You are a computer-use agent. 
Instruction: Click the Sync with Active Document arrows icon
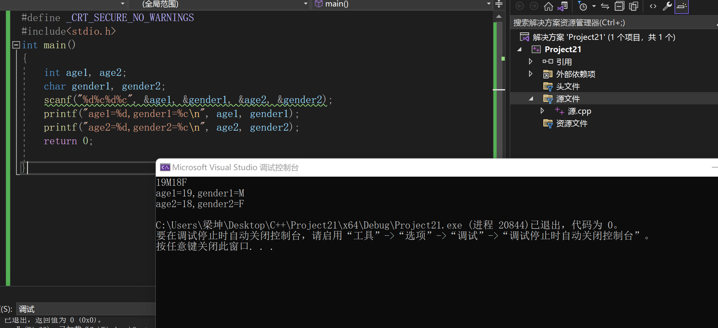coord(605,6)
